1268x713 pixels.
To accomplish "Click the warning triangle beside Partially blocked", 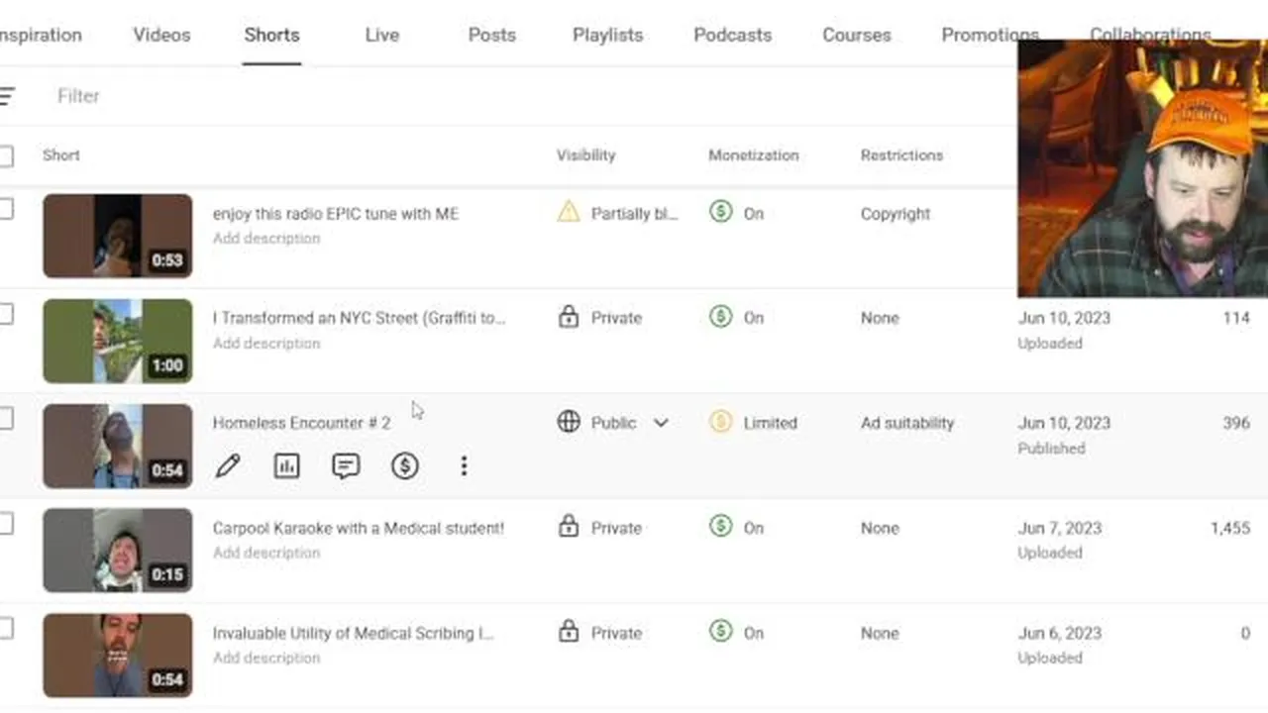I will pos(569,213).
